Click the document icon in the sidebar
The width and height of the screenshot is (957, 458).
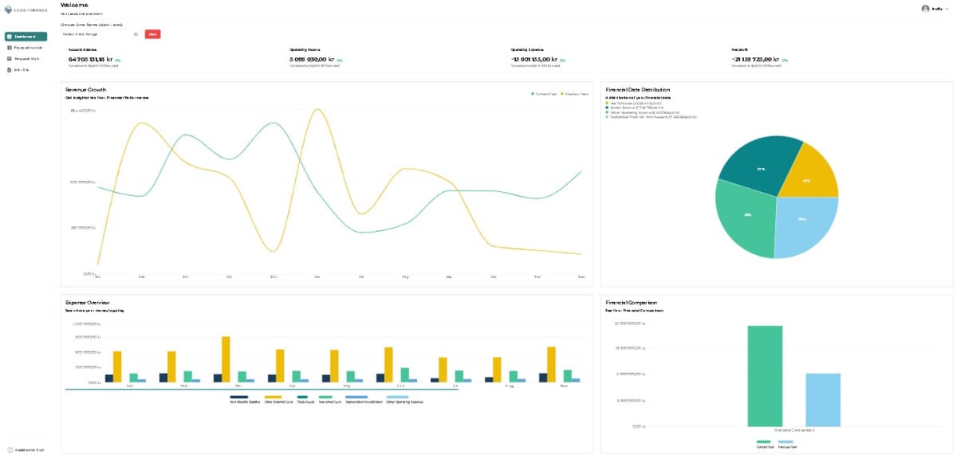(9, 70)
